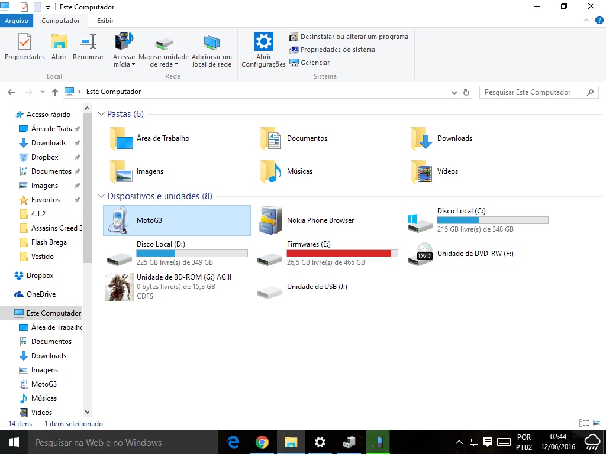
Task: Switch to large icons view layout
Action: coord(596,423)
